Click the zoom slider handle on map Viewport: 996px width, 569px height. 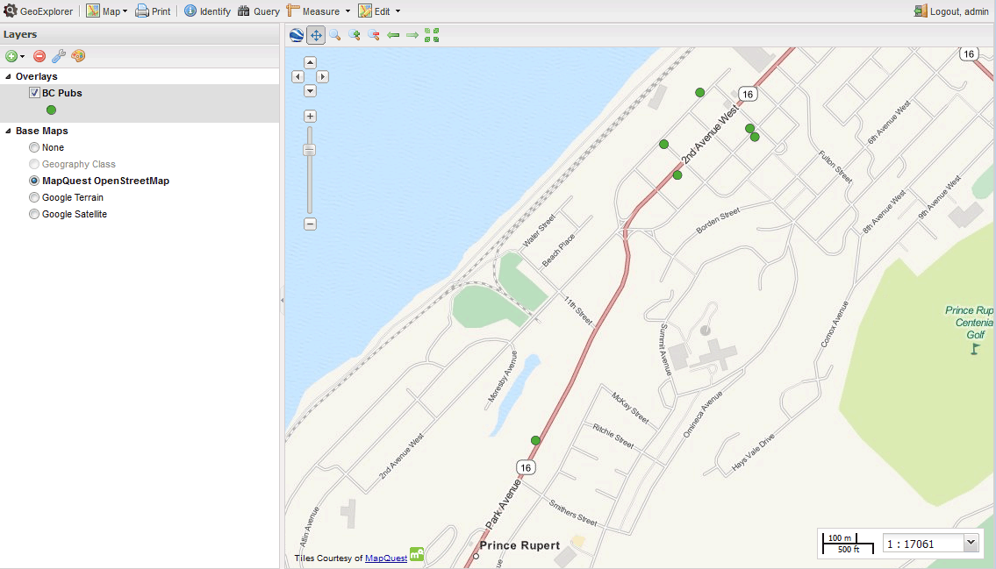pyautogui.click(x=310, y=150)
